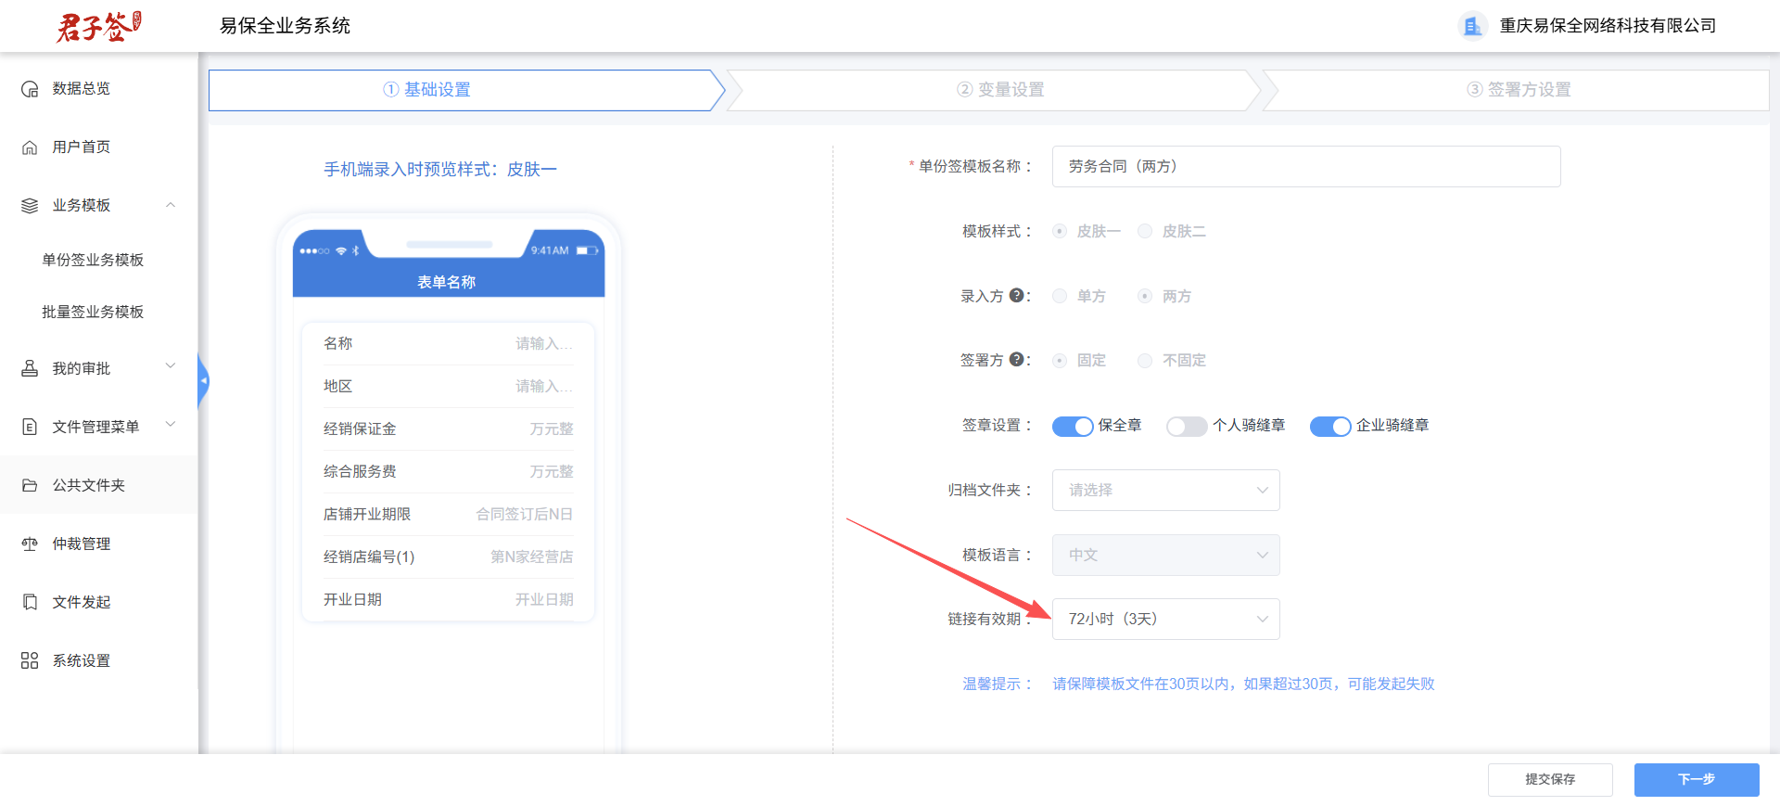Click the help icon next to 录入方
The width and height of the screenshot is (1780, 806).
point(1016,296)
